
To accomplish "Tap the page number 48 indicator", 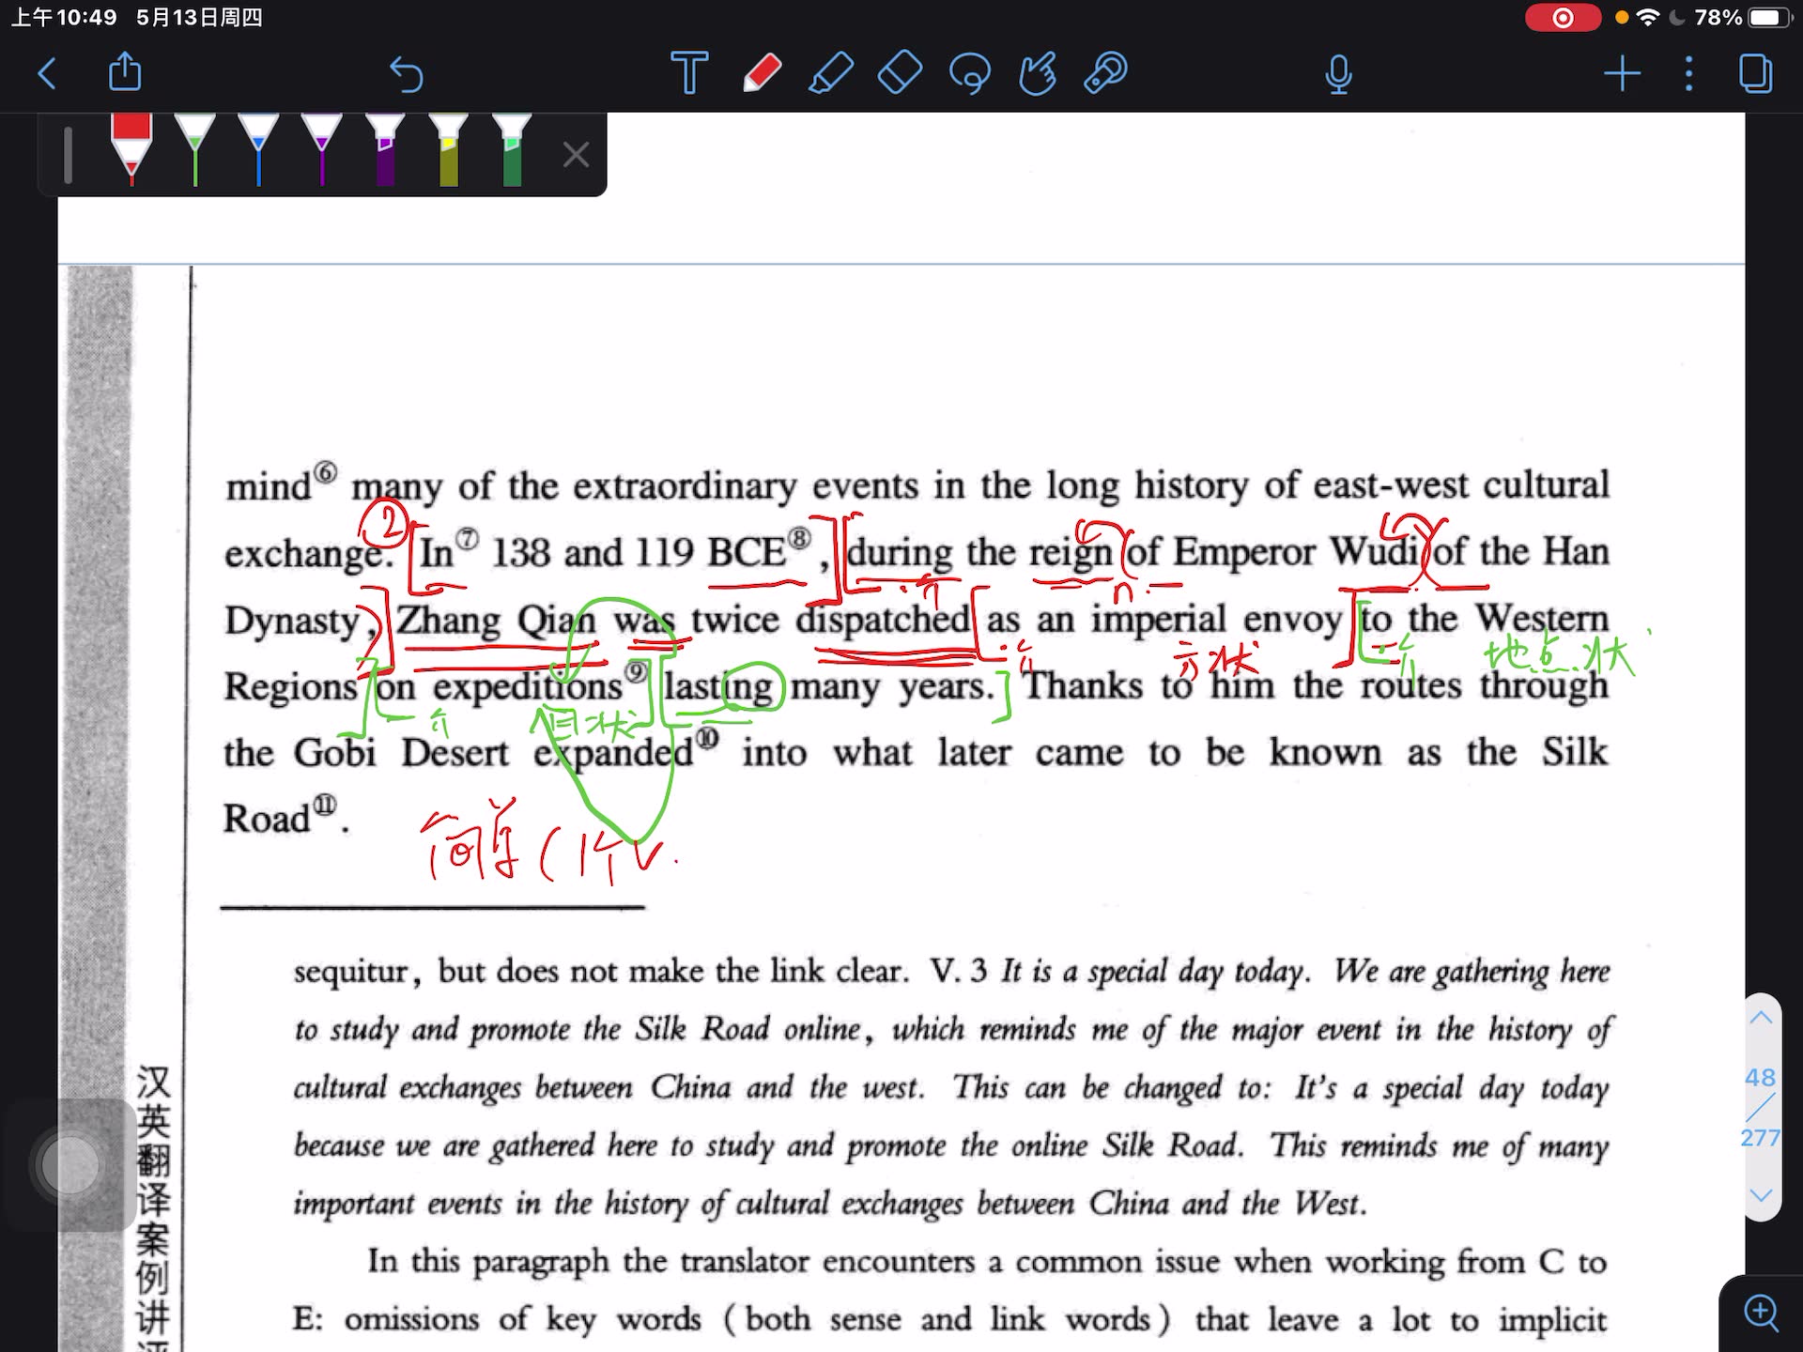I will pyautogui.click(x=1760, y=1077).
